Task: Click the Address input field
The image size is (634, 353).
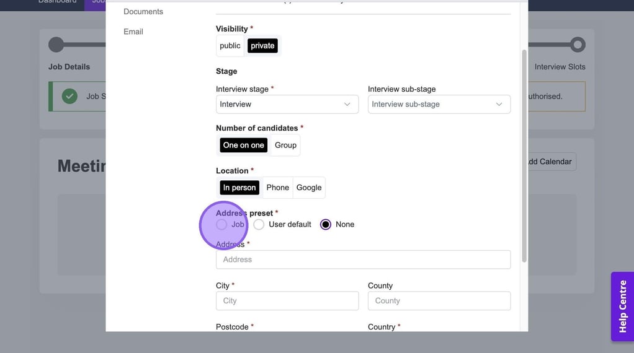Action: pyautogui.click(x=363, y=259)
